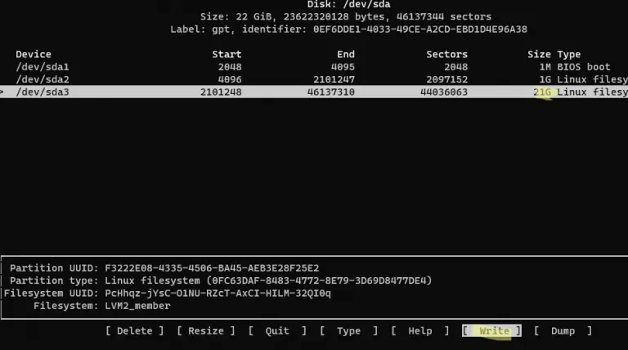Open the Type menu option

pos(348,330)
